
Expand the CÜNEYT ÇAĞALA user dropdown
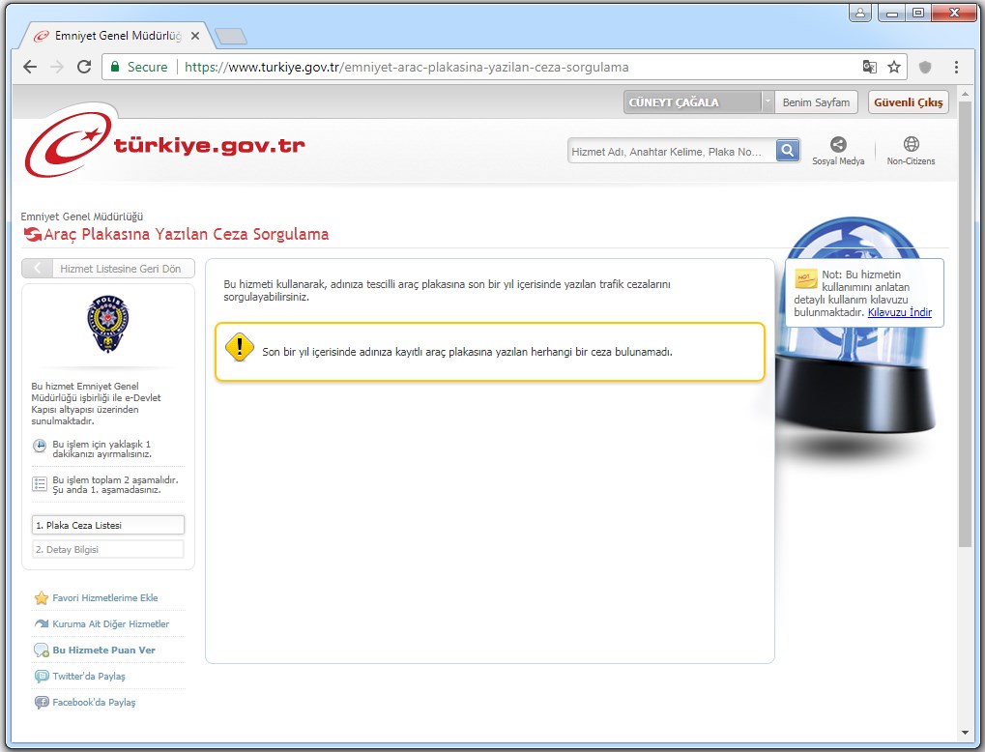tap(768, 102)
